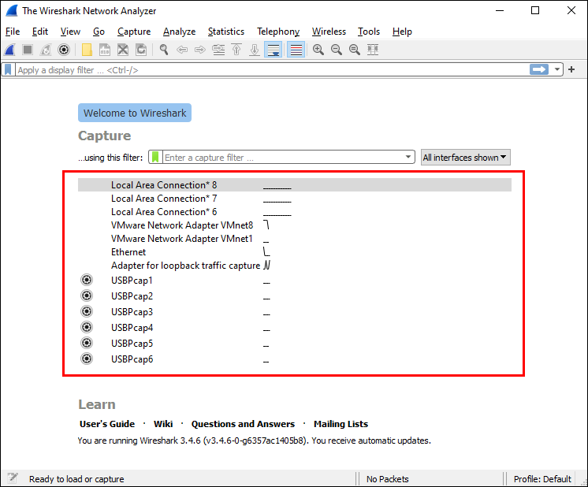Viewport: 588px width, 487px height.
Task: Select the USBPcap6 interface row
Action: 294,359
